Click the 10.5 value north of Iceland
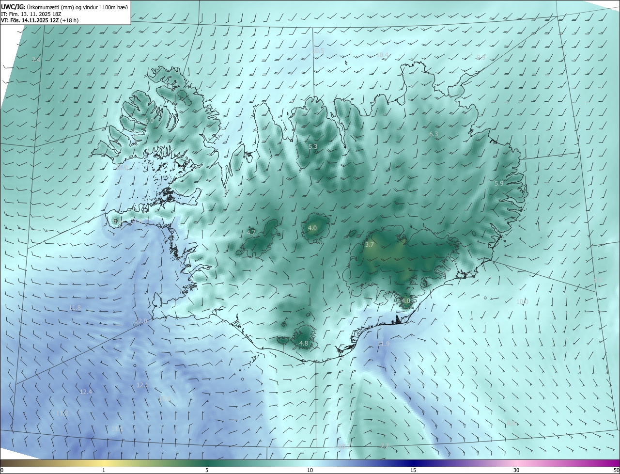Viewport: 620px width, 474px height. 318,50
